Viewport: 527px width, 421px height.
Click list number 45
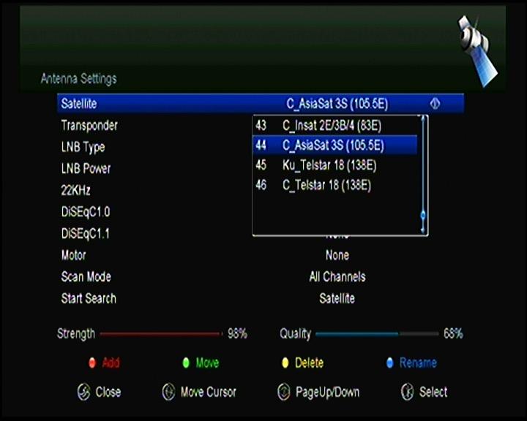pos(261,165)
